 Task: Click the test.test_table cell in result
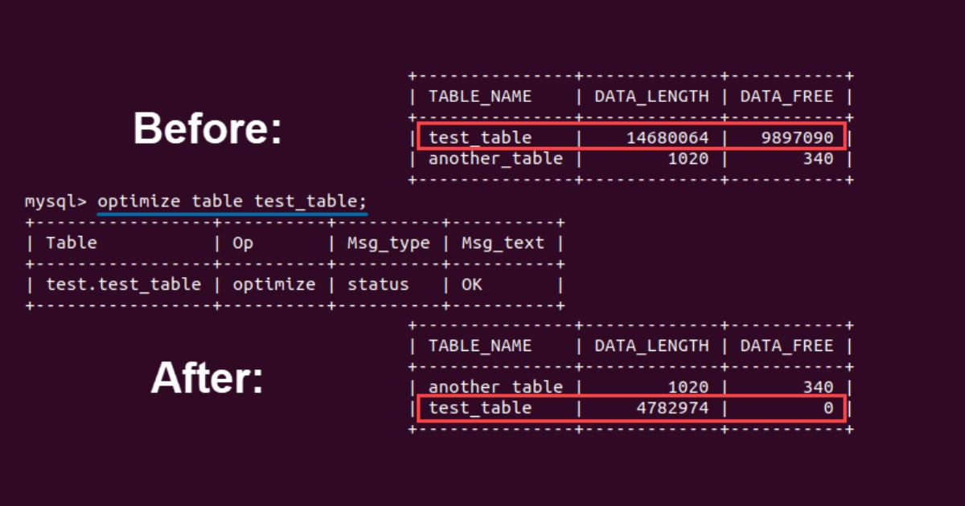pyautogui.click(x=123, y=284)
